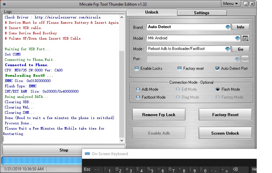Click the logs scrollbar up arrow

122,17
